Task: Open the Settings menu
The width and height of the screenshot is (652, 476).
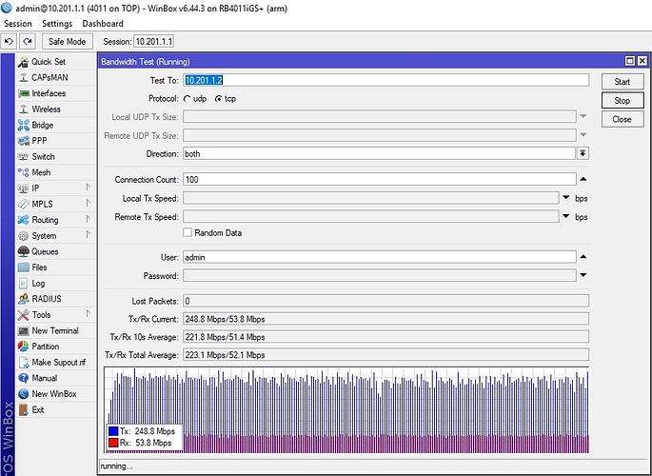Action: point(57,23)
